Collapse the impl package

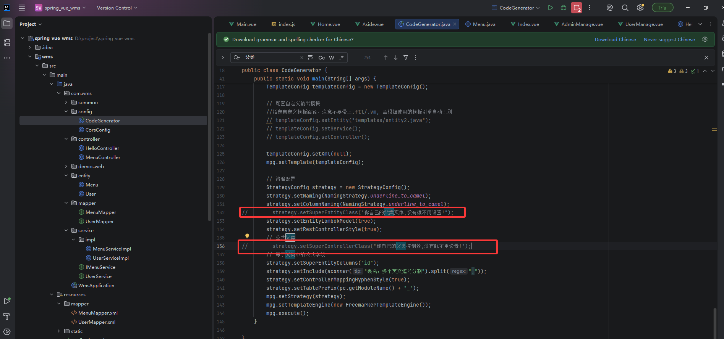click(73, 239)
